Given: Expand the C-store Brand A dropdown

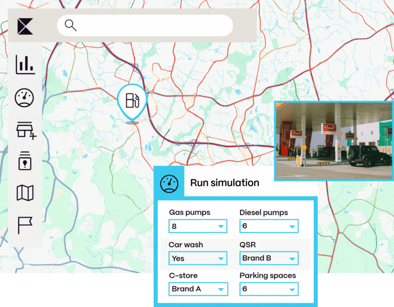Looking at the screenshot, I should coord(198,289).
